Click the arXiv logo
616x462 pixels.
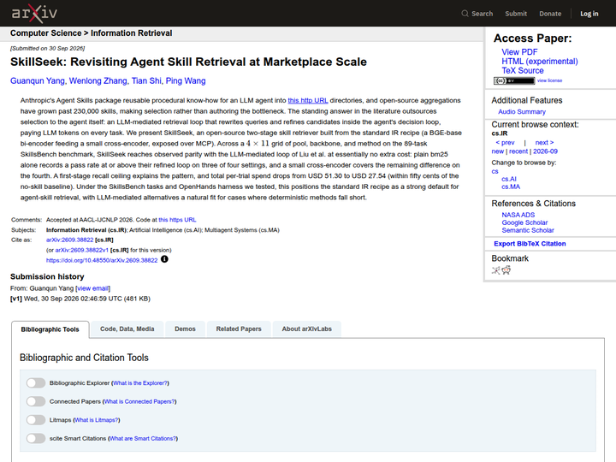tap(34, 14)
